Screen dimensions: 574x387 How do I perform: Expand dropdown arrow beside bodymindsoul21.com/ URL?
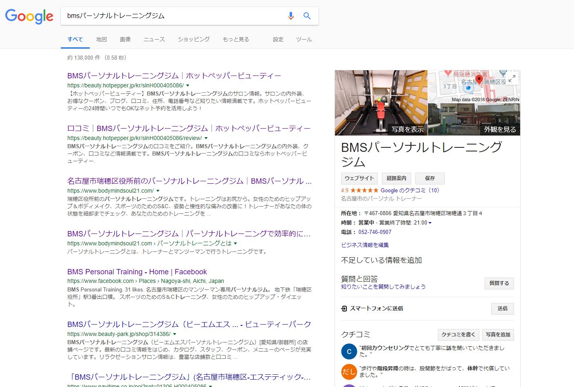pos(158,191)
